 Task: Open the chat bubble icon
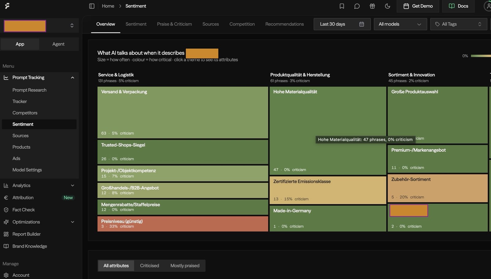click(x=357, y=6)
